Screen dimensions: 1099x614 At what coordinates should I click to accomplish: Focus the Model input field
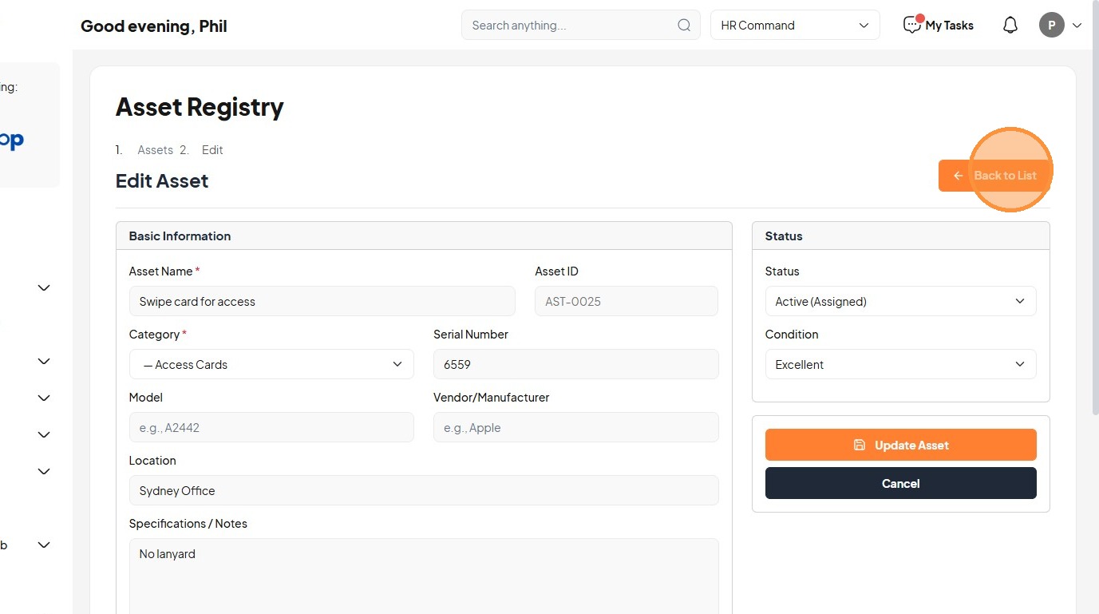click(271, 427)
